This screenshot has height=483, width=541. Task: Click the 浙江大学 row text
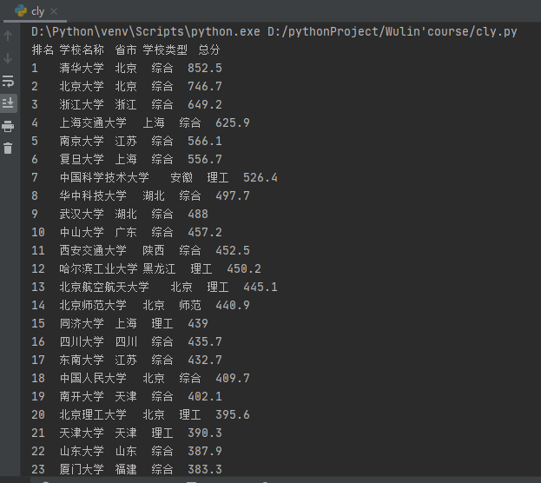127,104
